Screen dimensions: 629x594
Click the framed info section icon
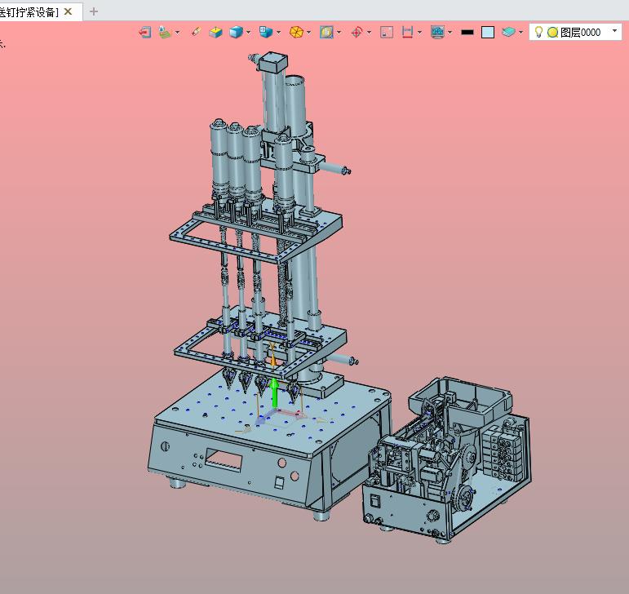click(x=326, y=32)
